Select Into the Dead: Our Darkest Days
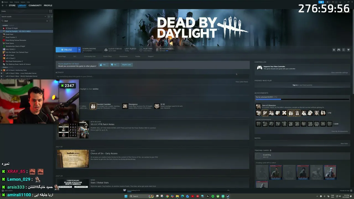 [17, 52]
